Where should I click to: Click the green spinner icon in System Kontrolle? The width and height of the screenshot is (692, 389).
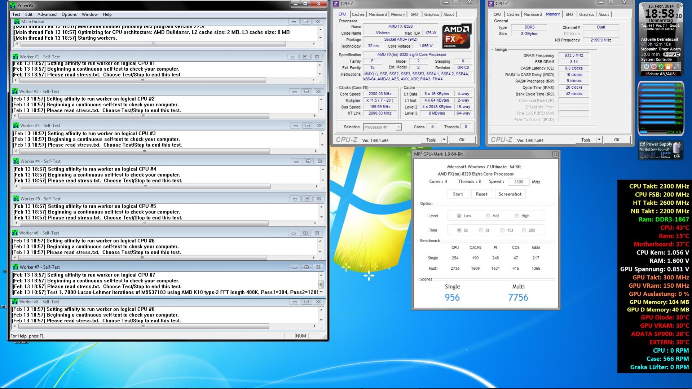[x=661, y=67]
